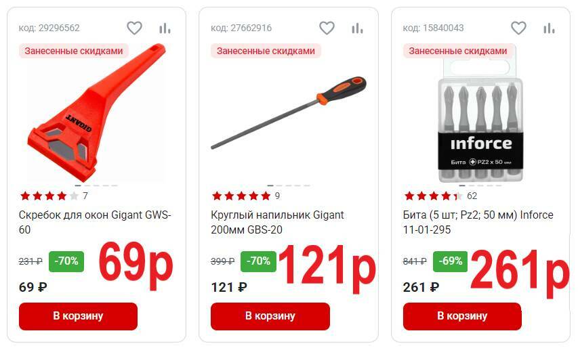Click the star rating of the window scraper

tap(49, 196)
